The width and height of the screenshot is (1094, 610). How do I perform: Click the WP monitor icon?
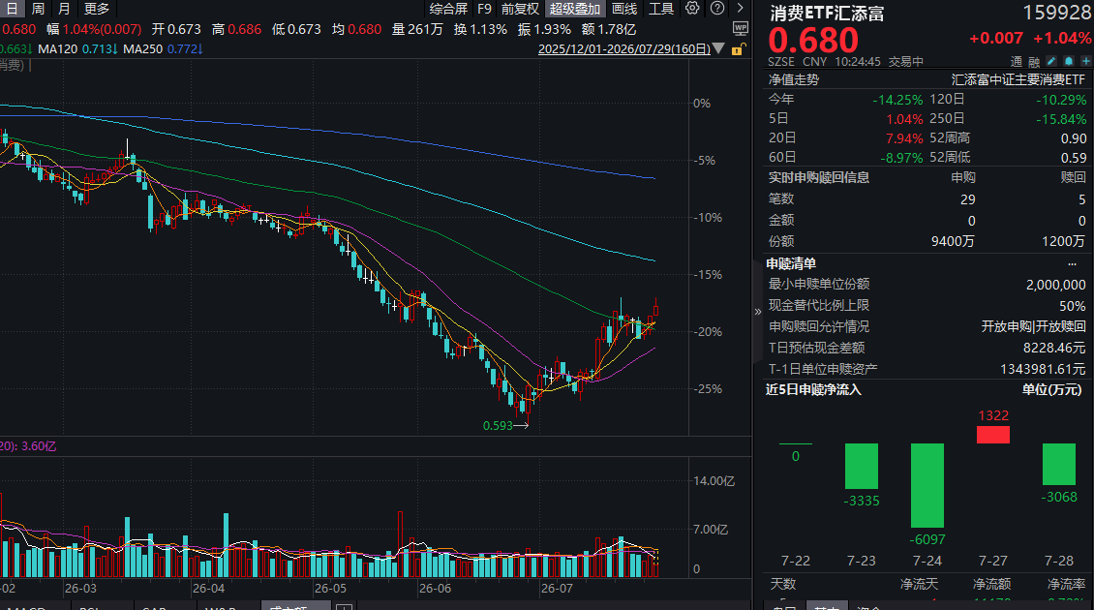tap(741, 29)
